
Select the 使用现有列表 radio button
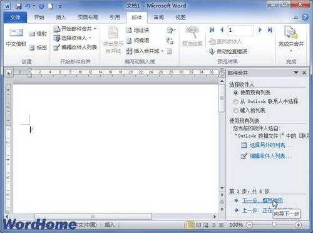click(x=235, y=93)
